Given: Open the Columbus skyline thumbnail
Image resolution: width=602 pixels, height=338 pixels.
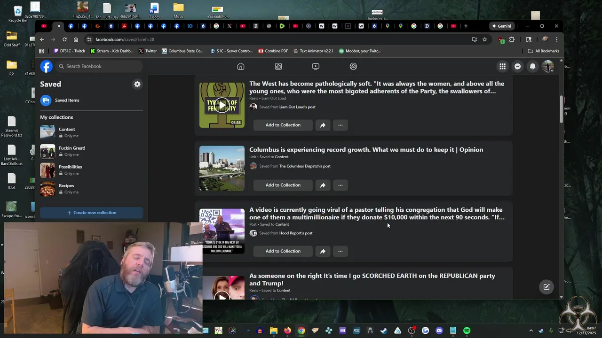Looking at the screenshot, I should [222, 169].
